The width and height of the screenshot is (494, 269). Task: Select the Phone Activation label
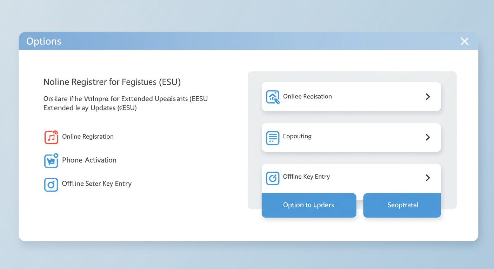89,160
